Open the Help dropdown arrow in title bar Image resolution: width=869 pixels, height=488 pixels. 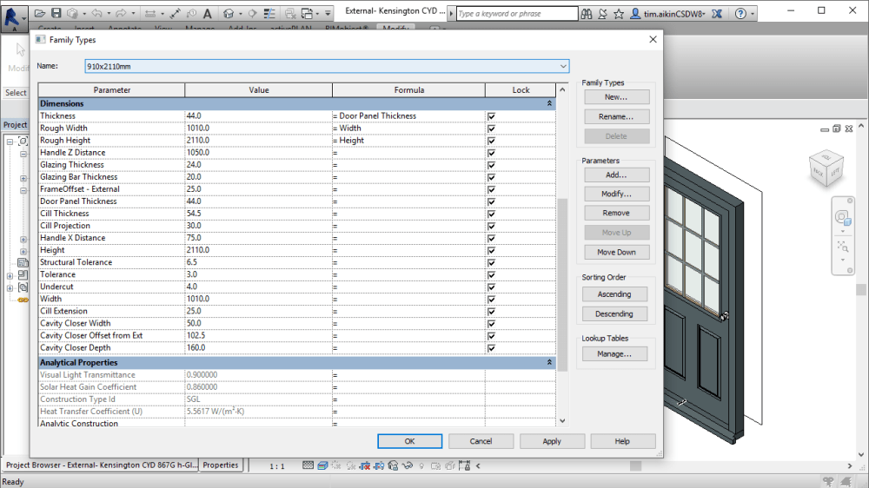pos(752,13)
